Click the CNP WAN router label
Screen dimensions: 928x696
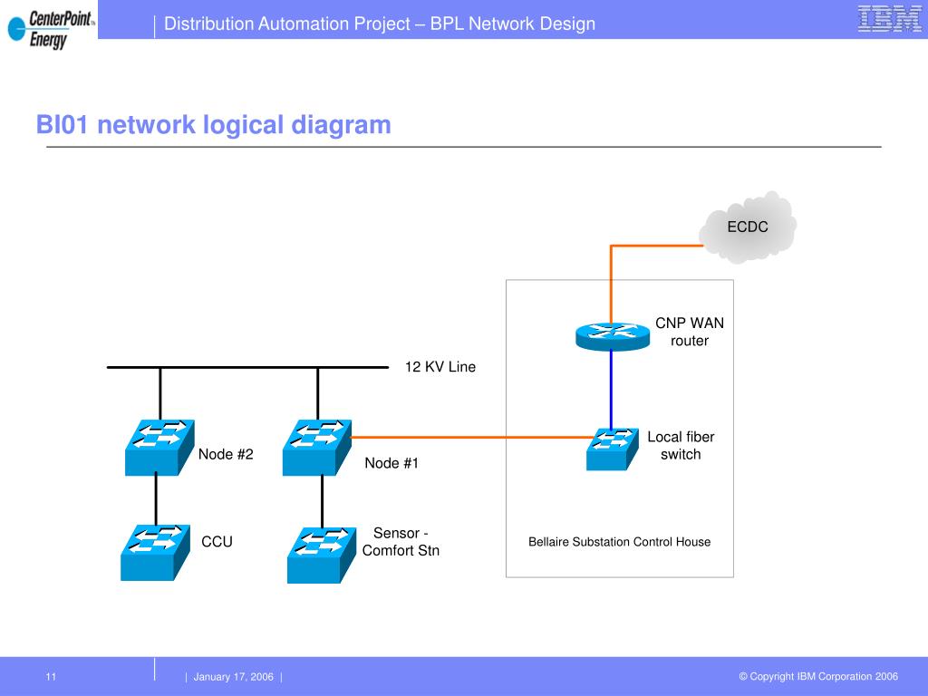pyautogui.click(x=690, y=332)
